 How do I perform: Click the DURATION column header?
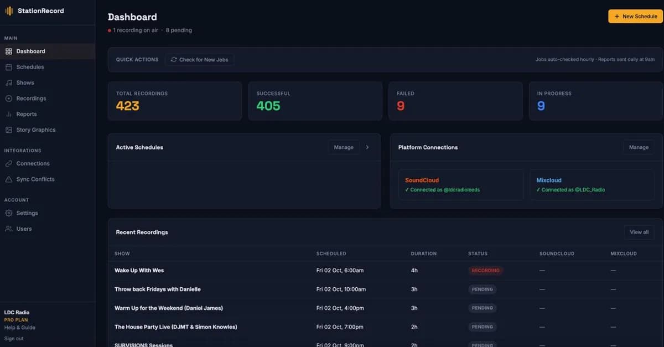pyautogui.click(x=424, y=253)
